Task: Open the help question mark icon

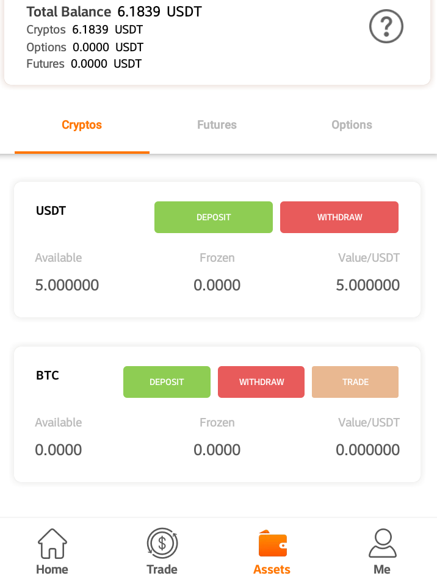Action: click(386, 26)
